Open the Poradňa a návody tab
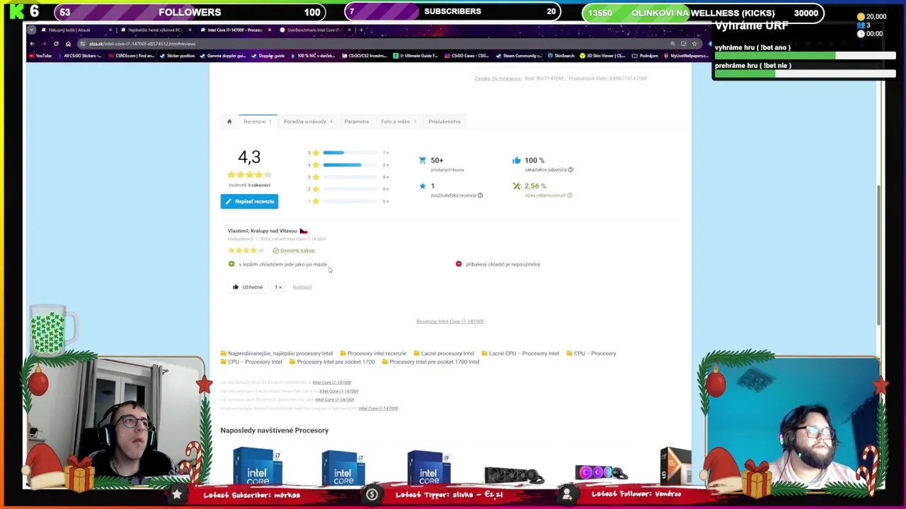The width and height of the screenshot is (906, 509). [308, 122]
